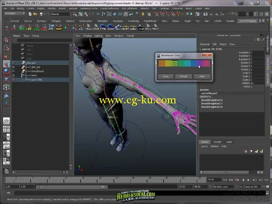Click the New Scene icon in status line
The image size is (272, 204).
[30, 14]
